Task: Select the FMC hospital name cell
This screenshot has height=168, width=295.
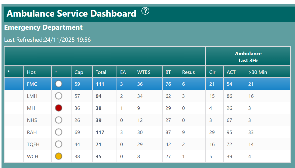Action: coord(32,84)
